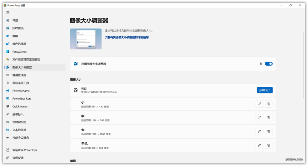Click 提供反馈 in the sidebar

[x=35, y=158]
